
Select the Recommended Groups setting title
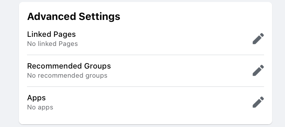coord(69,66)
